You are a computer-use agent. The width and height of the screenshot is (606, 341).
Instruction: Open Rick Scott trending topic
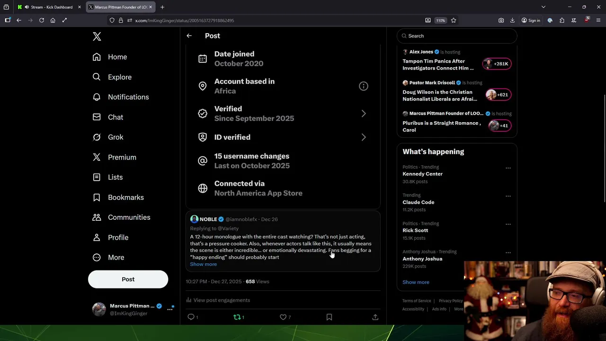(x=415, y=231)
